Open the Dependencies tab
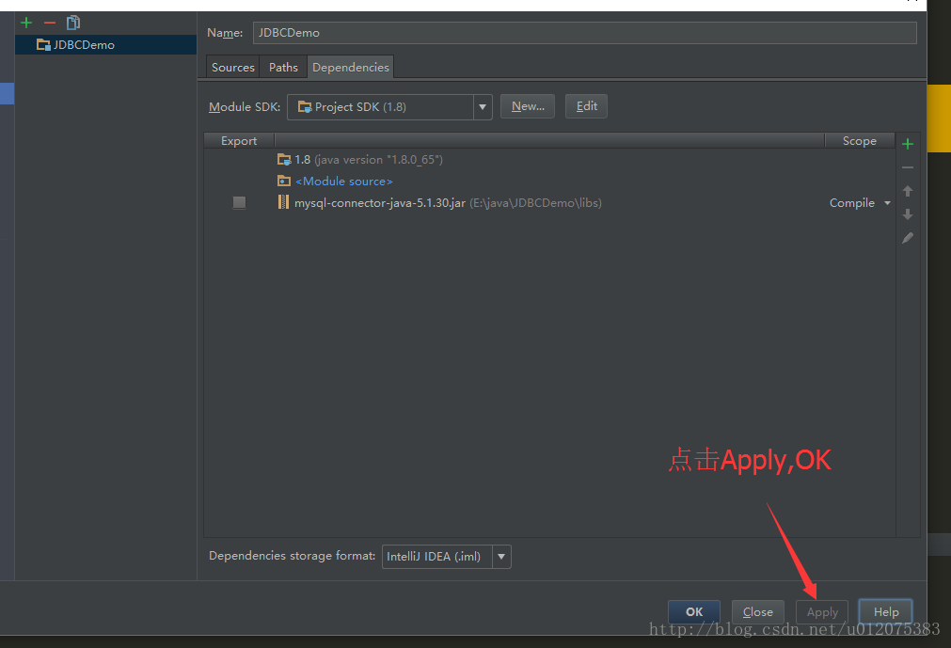The image size is (951, 648). (351, 68)
